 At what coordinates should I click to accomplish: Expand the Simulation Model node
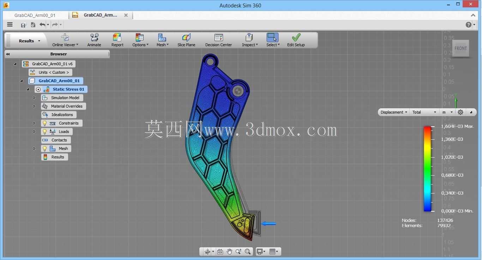tap(34, 98)
